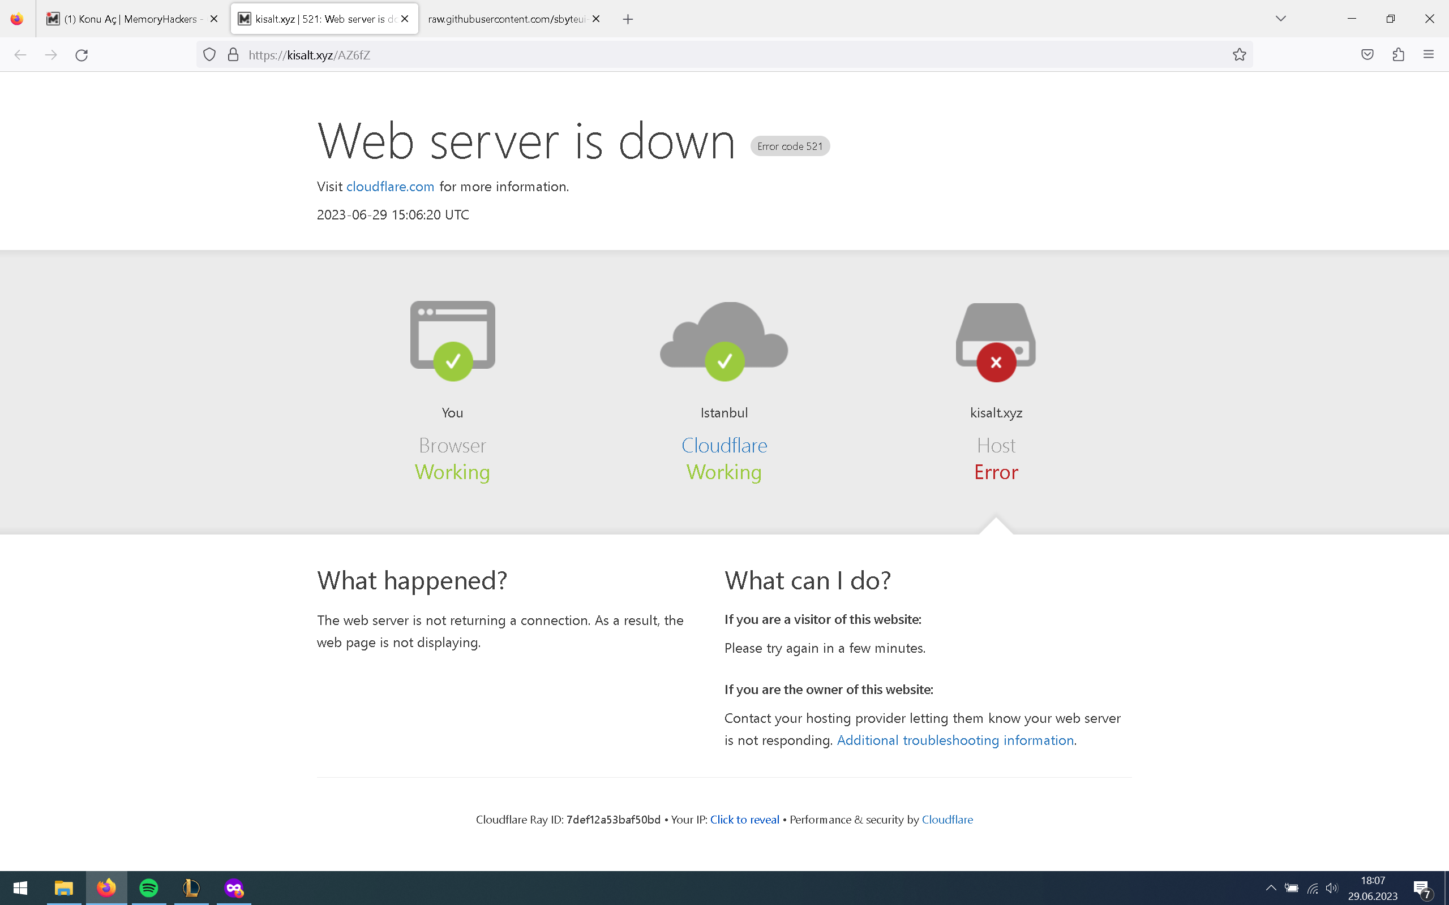Open the purple mask app on taskbar

point(234,887)
